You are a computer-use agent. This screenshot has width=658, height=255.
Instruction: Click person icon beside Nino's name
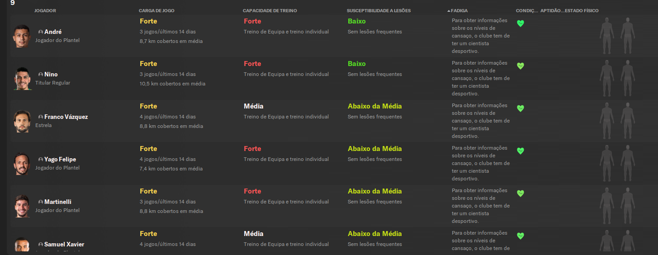point(41,75)
